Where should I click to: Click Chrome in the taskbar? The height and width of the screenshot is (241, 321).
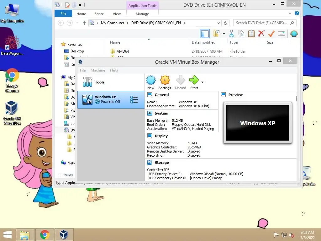click(45, 235)
